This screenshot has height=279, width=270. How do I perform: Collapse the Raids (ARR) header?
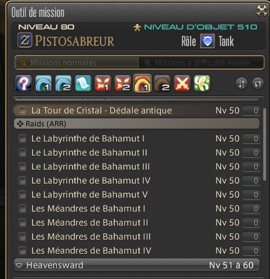point(137,124)
